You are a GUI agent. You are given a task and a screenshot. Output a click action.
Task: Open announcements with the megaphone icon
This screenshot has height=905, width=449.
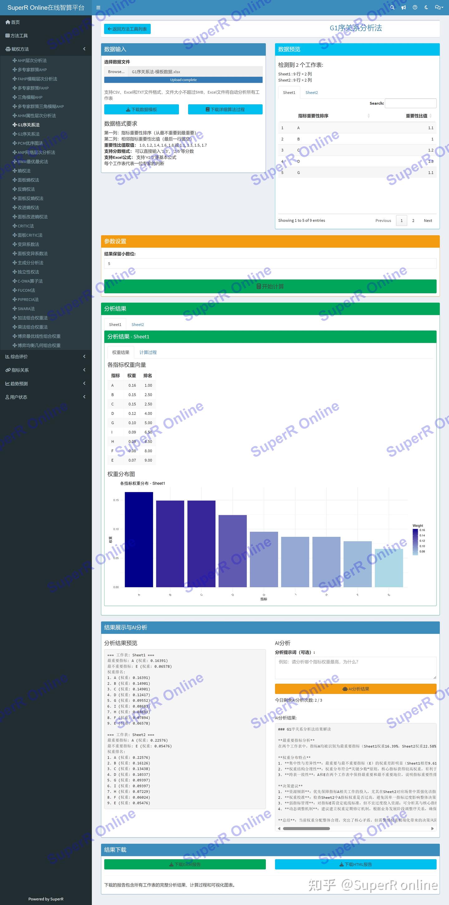tap(404, 7)
